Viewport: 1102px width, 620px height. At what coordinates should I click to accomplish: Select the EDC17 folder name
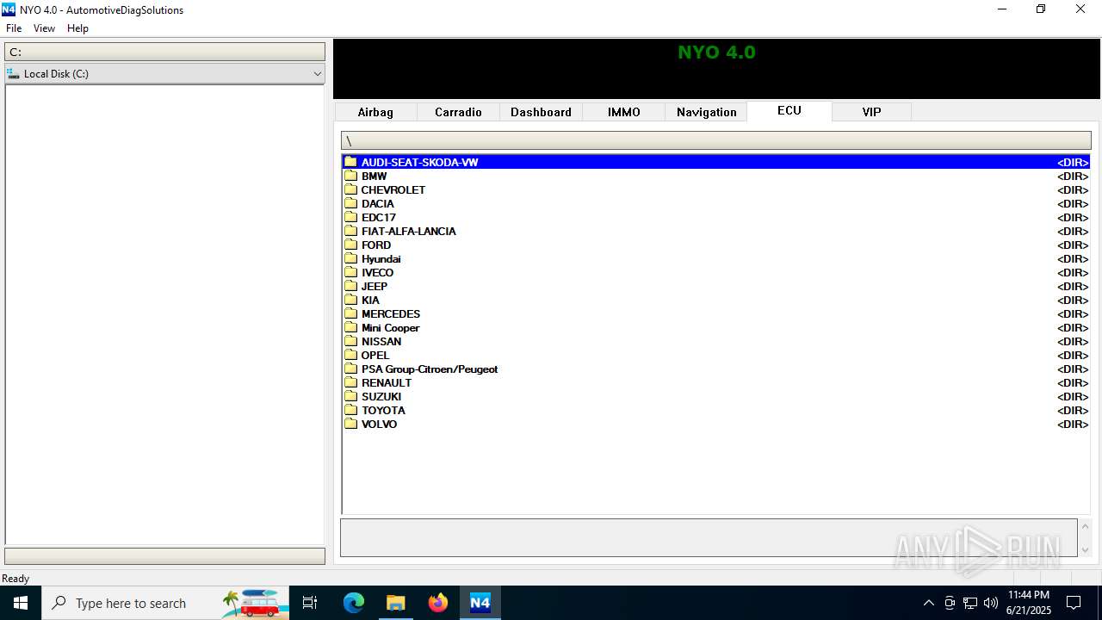pos(379,217)
